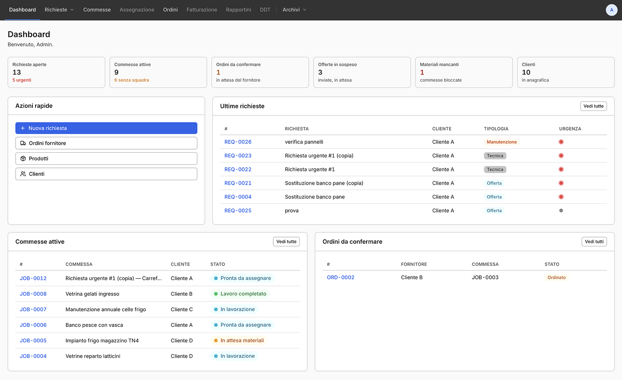
Task: Click the 6 senza squadra text
Action: [132, 80]
